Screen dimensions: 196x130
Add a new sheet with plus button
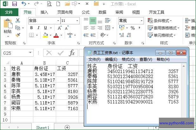[67, 127]
